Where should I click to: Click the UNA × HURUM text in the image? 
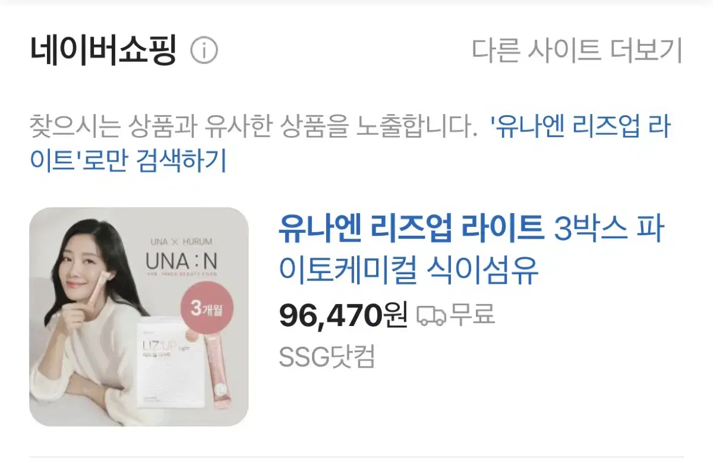click(x=182, y=242)
